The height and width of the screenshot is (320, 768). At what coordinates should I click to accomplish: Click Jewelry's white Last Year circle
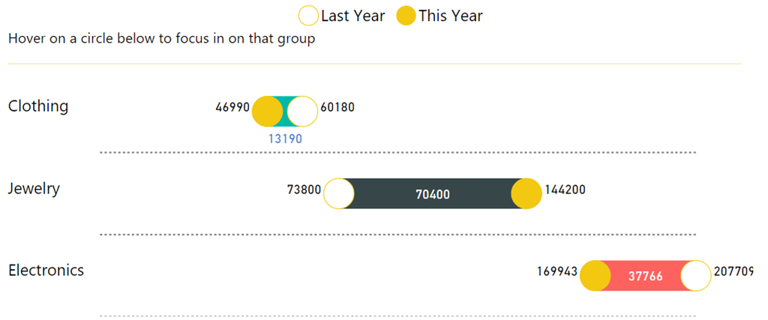339,193
